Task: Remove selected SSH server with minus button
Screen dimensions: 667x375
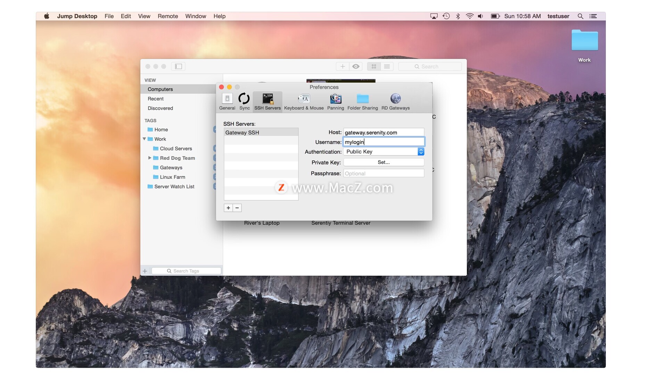Action: click(237, 208)
